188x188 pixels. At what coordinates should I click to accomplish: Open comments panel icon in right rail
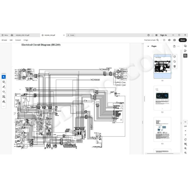[x=185, y=46]
